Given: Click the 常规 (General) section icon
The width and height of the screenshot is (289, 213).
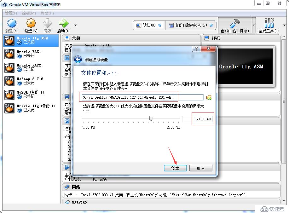Looking at the screenshot, I should [x=67, y=38].
